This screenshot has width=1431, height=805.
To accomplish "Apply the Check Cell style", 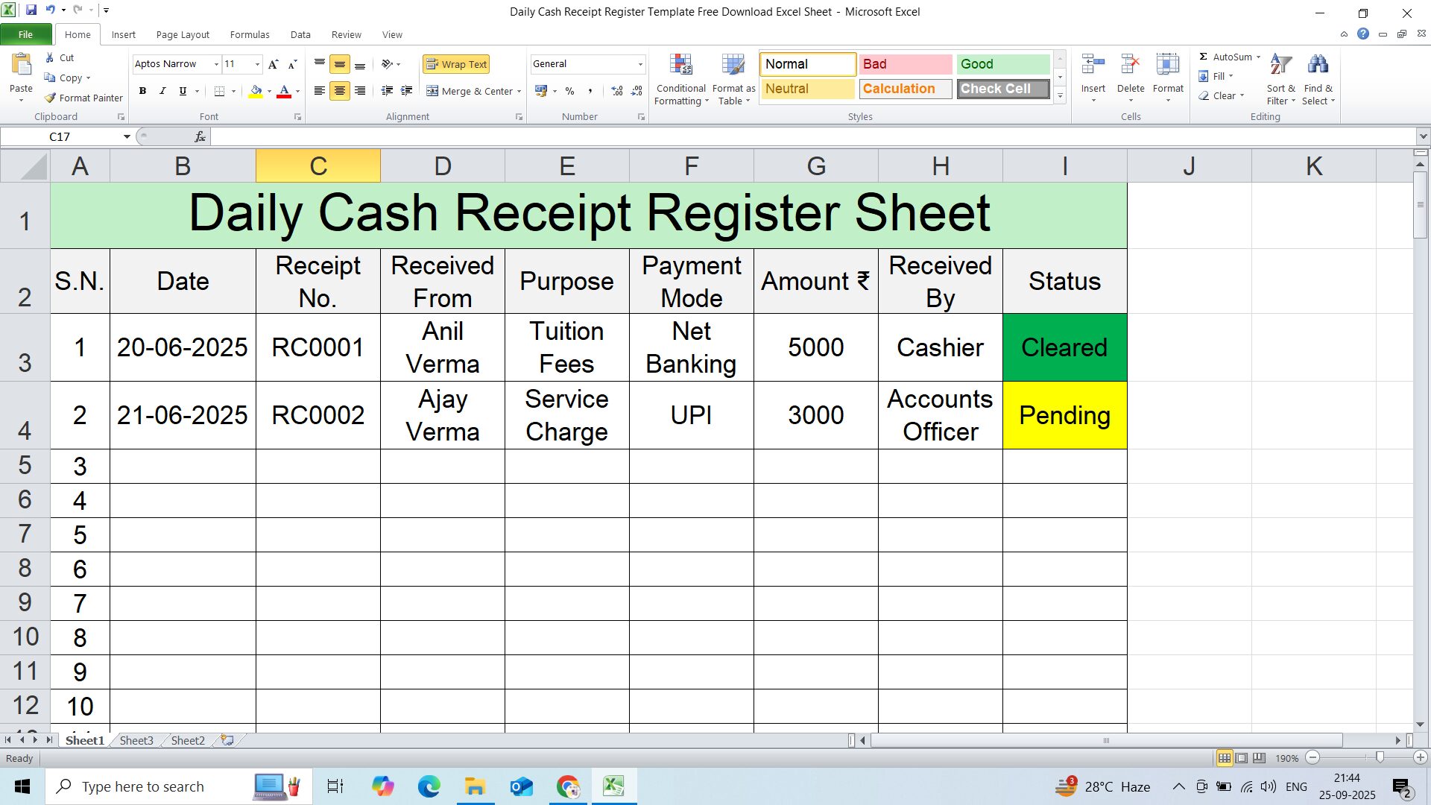I will pos(1002,89).
